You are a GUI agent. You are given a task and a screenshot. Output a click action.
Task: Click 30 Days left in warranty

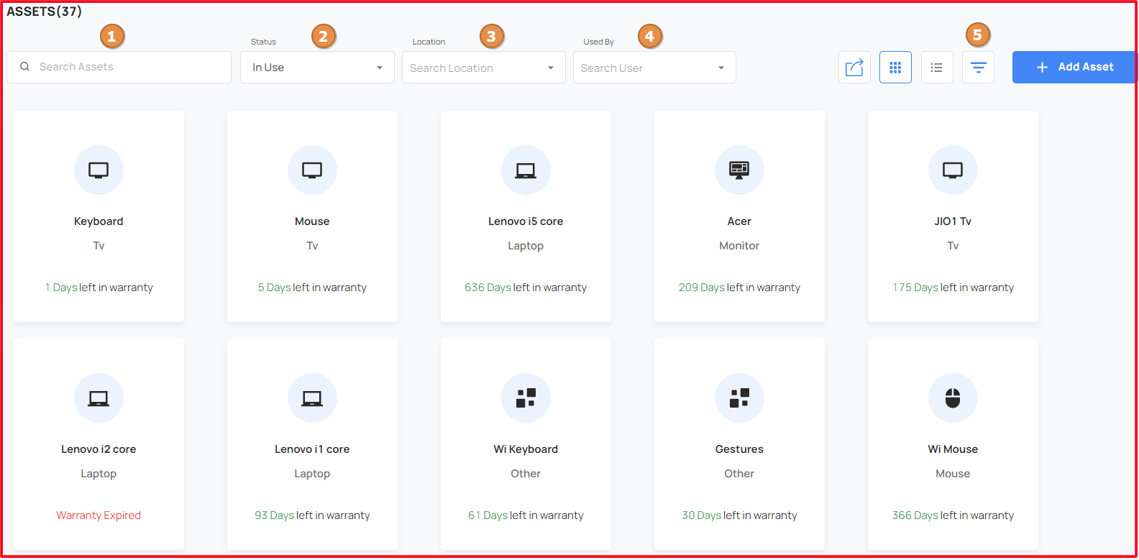click(739, 515)
